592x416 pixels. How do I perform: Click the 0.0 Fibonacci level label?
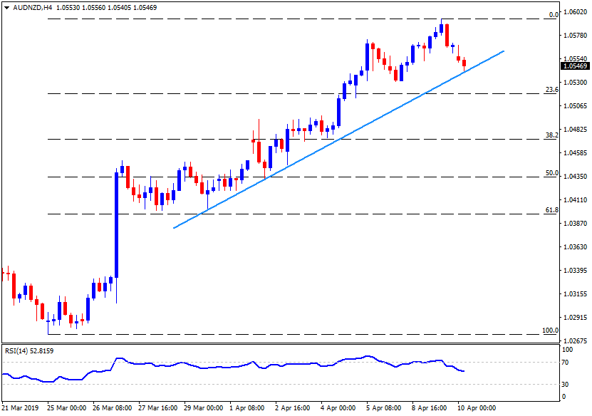[x=552, y=15]
